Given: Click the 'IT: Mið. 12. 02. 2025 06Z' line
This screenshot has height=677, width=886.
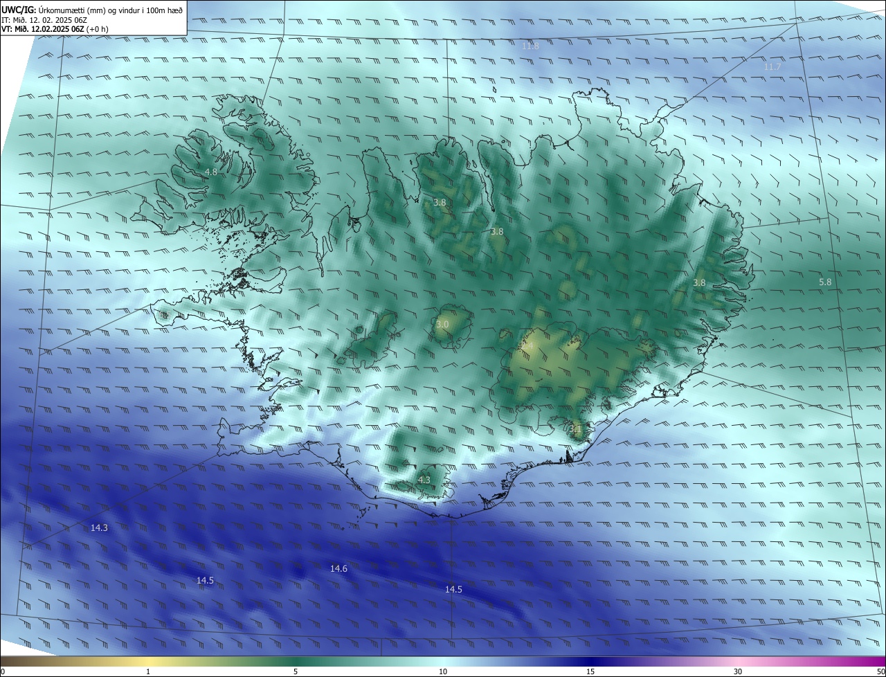Looking at the screenshot, I should tap(46, 20).
